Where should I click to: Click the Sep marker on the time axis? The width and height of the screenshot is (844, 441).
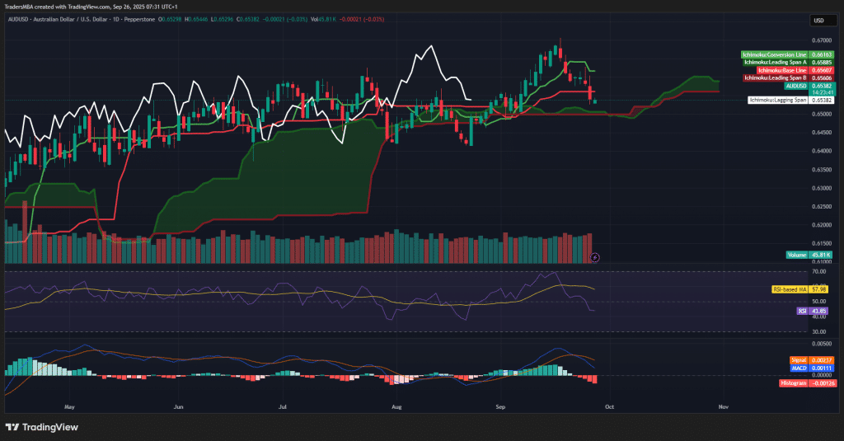[501, 406]
